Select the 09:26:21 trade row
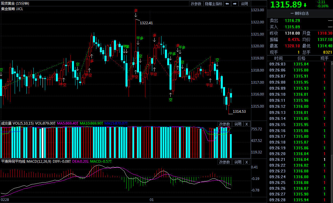This screenshot has width=333, height=203. (299, 159)
